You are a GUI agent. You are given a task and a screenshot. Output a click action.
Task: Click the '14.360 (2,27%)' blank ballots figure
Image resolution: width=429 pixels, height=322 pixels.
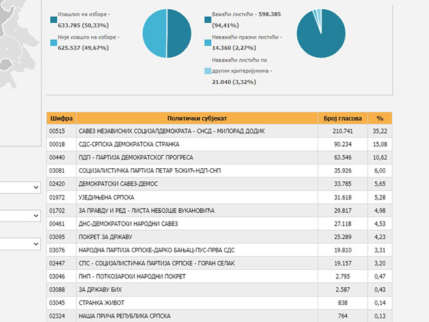pos(234,48)
